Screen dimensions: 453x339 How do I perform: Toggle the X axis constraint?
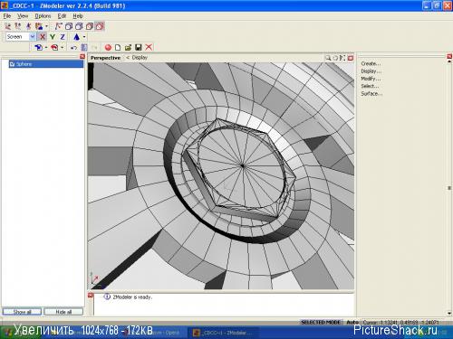click(x=43, y=37)
